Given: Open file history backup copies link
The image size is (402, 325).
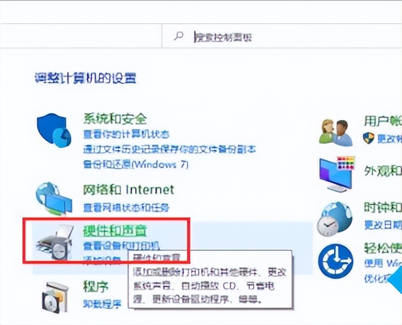Looking at the screenshot, I should coord(170,150).
